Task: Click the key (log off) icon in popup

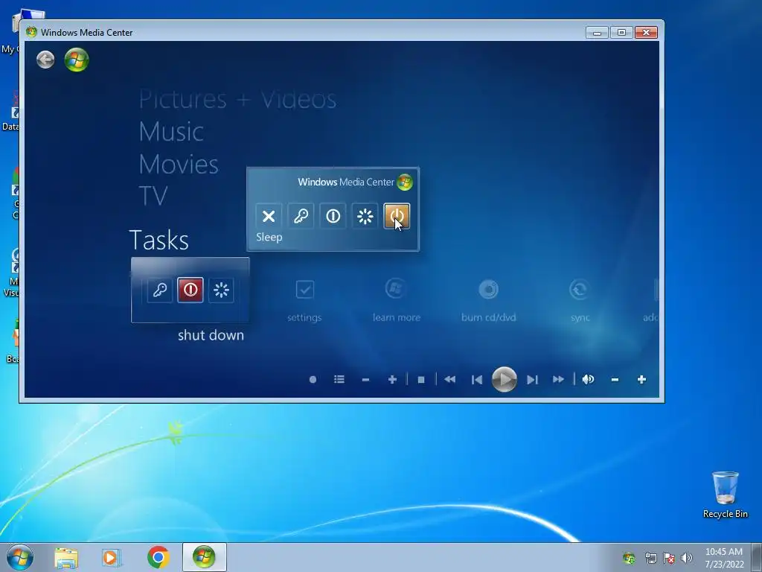Action: [x=301, y=216]
